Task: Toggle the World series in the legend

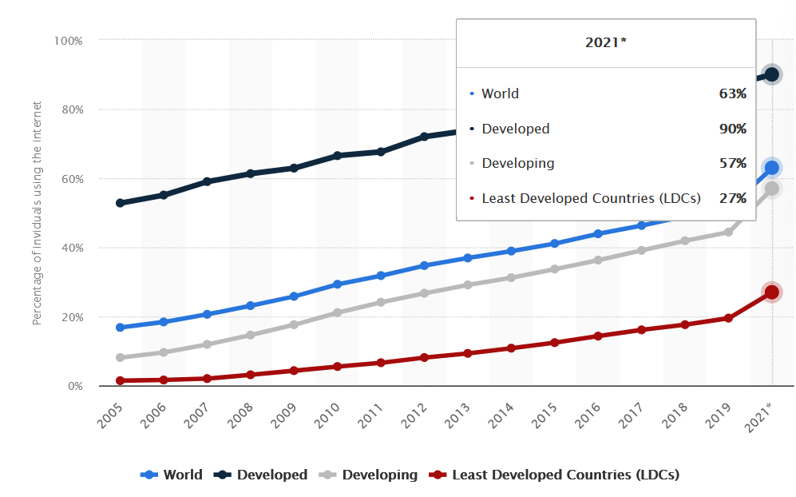Action: coord(172,475)
